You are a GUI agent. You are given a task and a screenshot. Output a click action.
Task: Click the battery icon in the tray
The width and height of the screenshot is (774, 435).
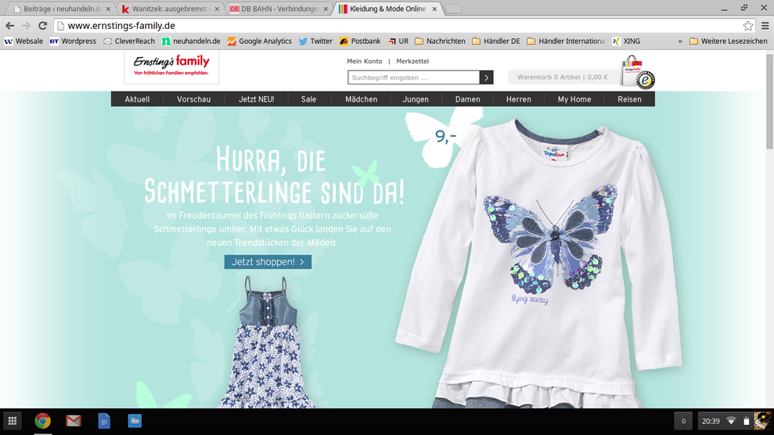point(747,421)
